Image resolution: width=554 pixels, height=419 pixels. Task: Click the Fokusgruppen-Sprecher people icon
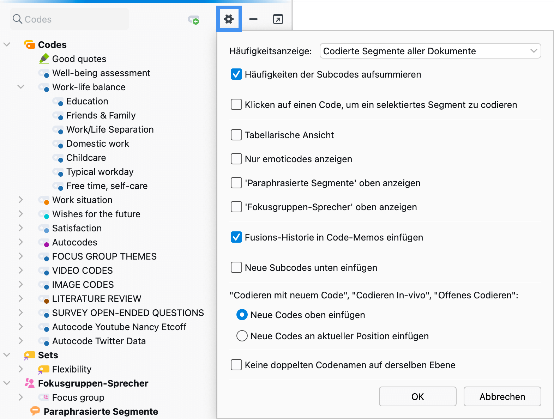tap(29, 383)
